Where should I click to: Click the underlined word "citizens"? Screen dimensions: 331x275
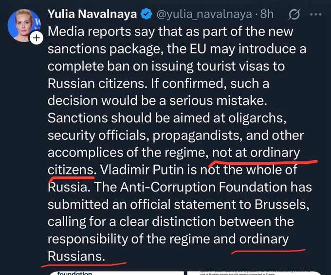click(72, 170)
